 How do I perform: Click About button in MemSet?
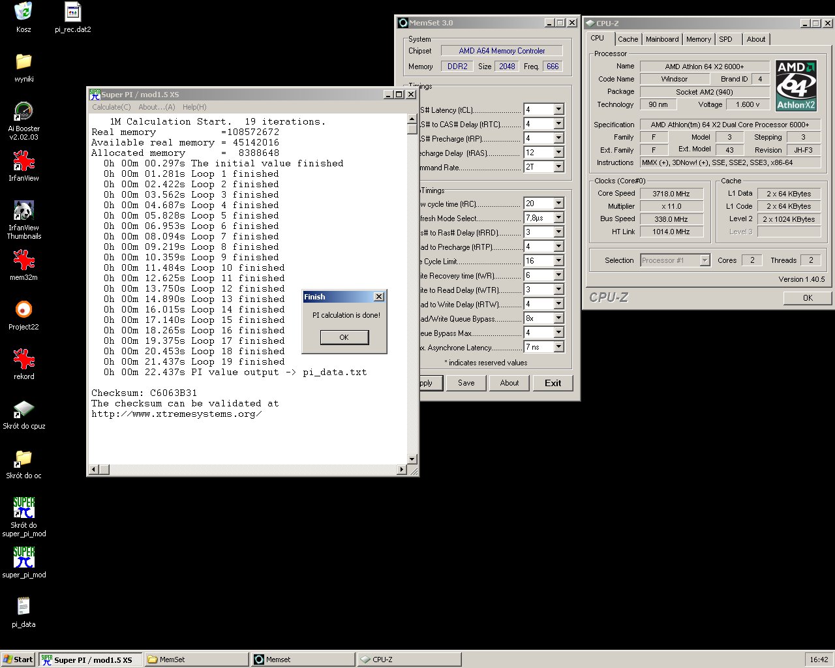509,383
